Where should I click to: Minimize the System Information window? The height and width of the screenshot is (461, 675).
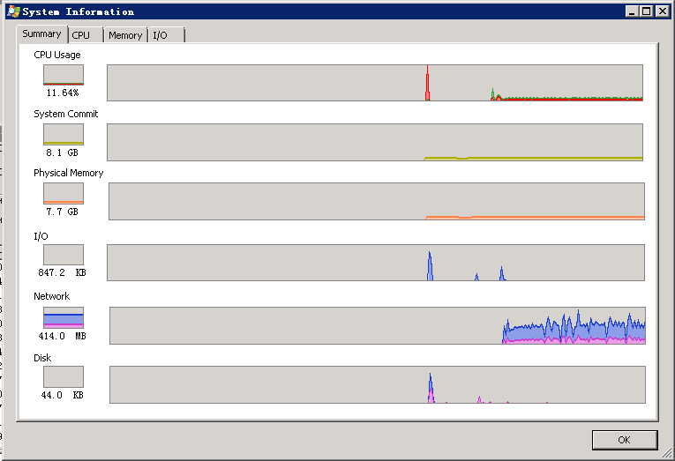pyautogui.click(x=632, y=11)
